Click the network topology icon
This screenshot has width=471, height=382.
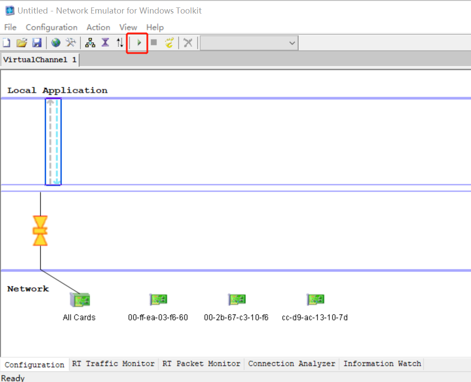(90, 42)
